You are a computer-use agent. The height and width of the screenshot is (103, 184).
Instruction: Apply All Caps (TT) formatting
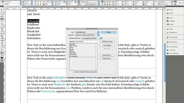[x=36, y=2]
